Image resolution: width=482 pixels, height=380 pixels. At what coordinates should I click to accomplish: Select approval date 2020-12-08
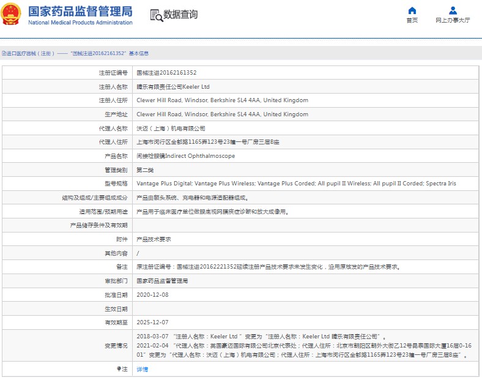click(x=152, y=295)
